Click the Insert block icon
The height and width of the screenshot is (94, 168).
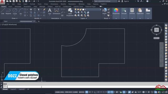tap(104, 11)
